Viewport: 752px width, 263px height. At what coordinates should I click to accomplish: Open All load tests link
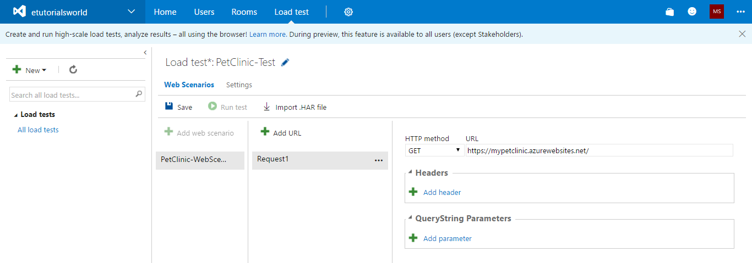pyautogui.click(x=38, y=130)
